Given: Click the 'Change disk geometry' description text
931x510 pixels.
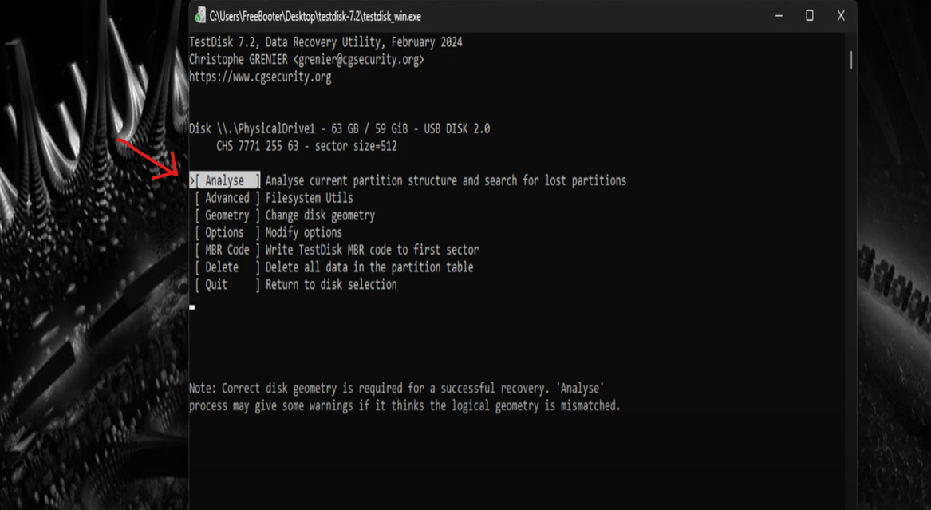Looking at the screenshot, I should tap(320, 215).
